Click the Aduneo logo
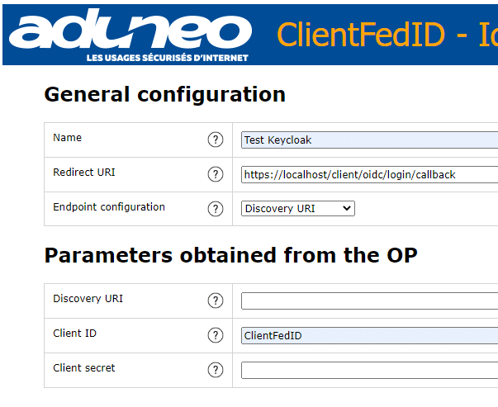 click(130, 35)
